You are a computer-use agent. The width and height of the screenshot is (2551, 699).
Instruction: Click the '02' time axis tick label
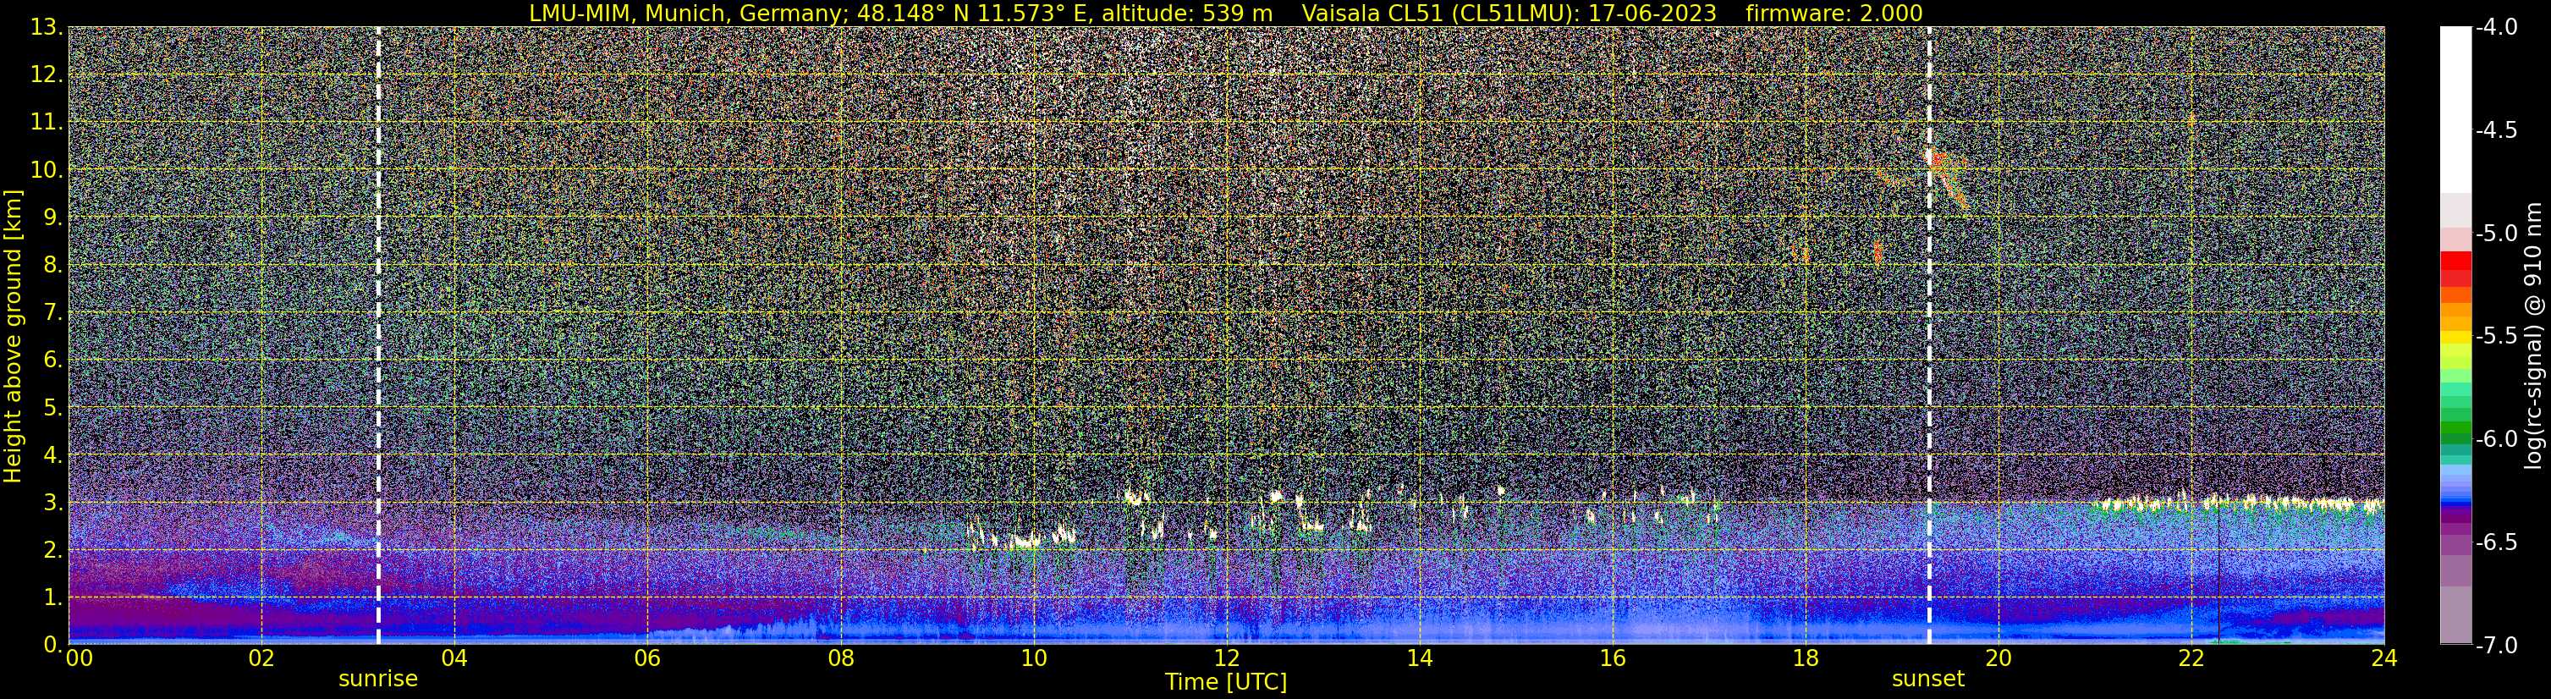click(261, 658)
